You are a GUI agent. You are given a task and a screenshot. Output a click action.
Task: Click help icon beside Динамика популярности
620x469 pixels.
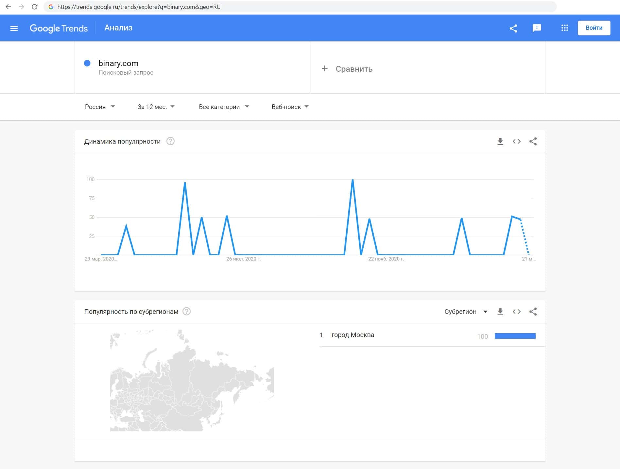click(170, 141)
